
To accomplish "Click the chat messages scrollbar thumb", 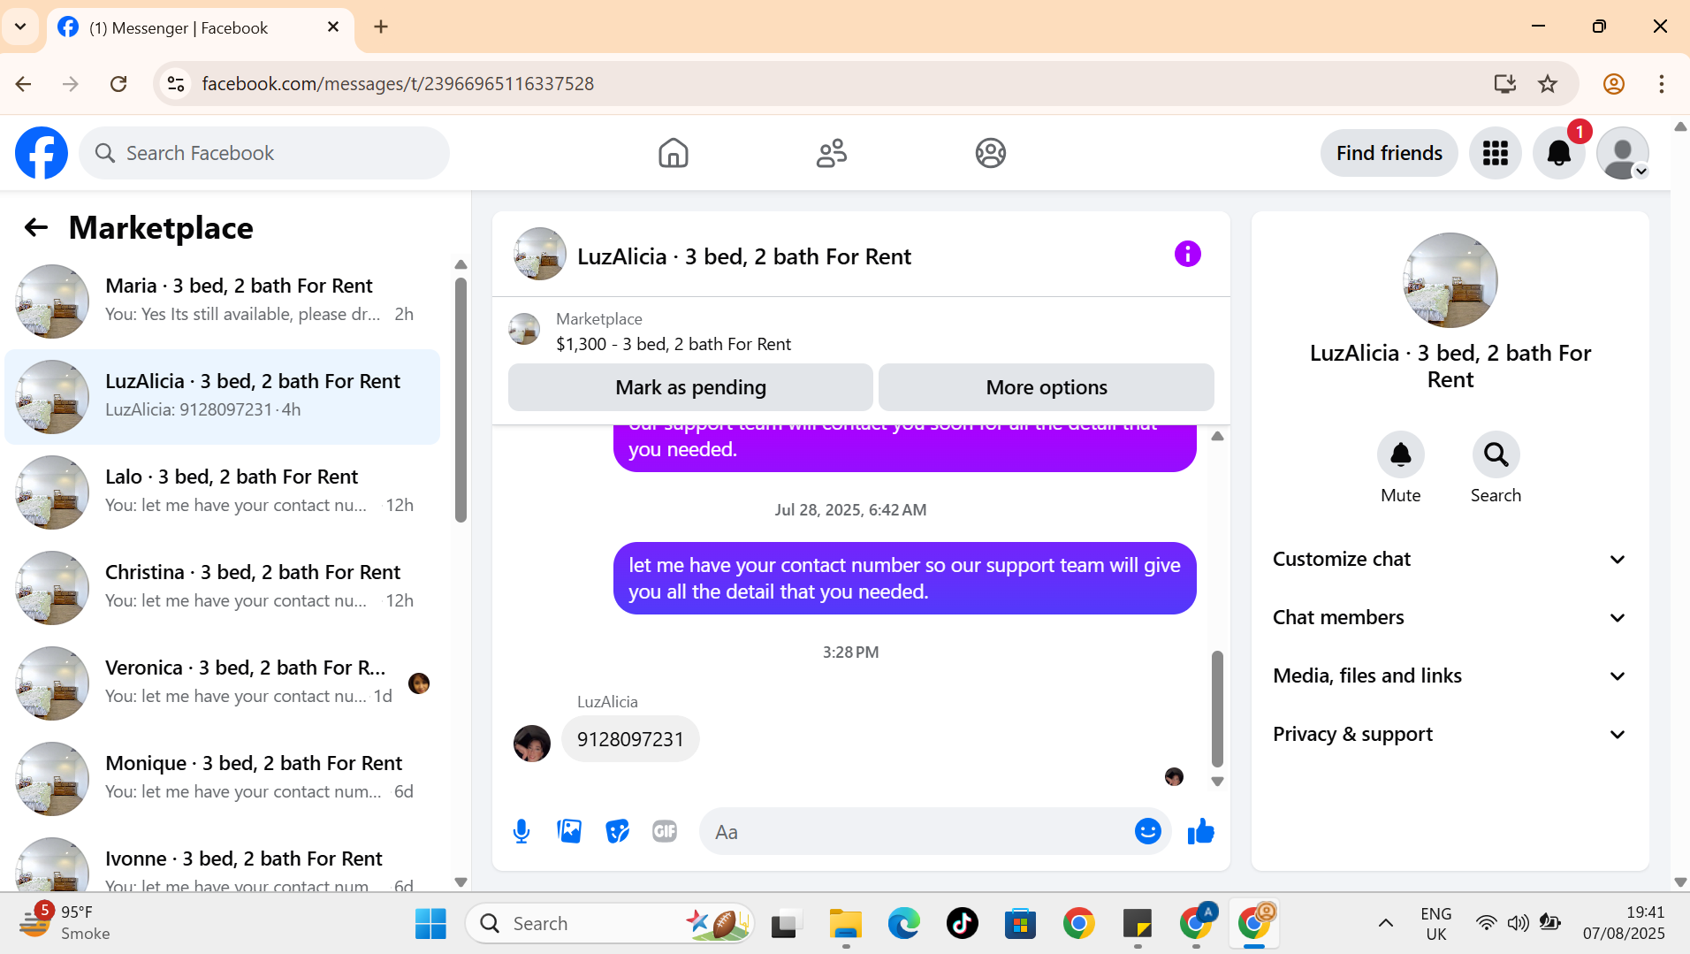I will pos(1217,709).
